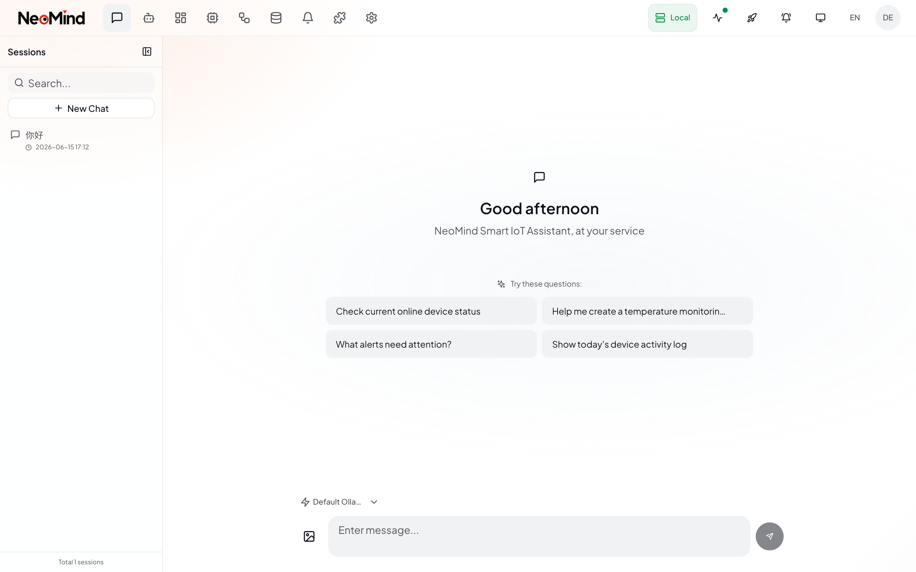
Task: Select 'Show today's device activity log' suggestion
Action: [647, 344]
